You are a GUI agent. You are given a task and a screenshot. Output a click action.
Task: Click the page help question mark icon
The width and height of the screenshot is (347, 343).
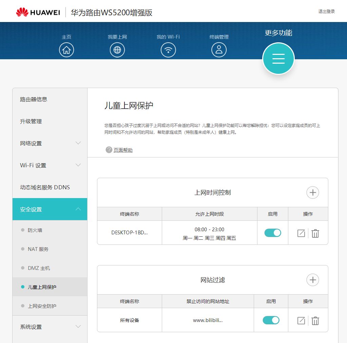tap(109, 150)
